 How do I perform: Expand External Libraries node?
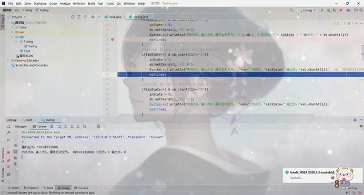click(8, 60)
